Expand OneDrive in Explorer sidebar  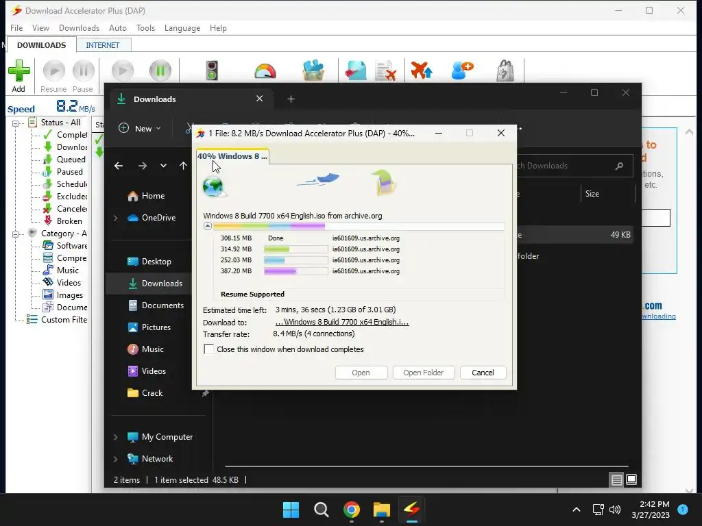(x=115, y=218)
